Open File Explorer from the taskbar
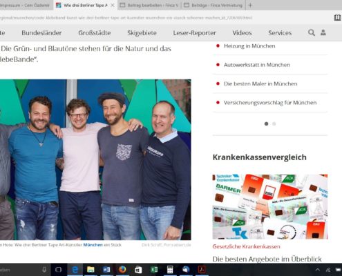This screenshot has height=276, width=342. tap(91, 270)
